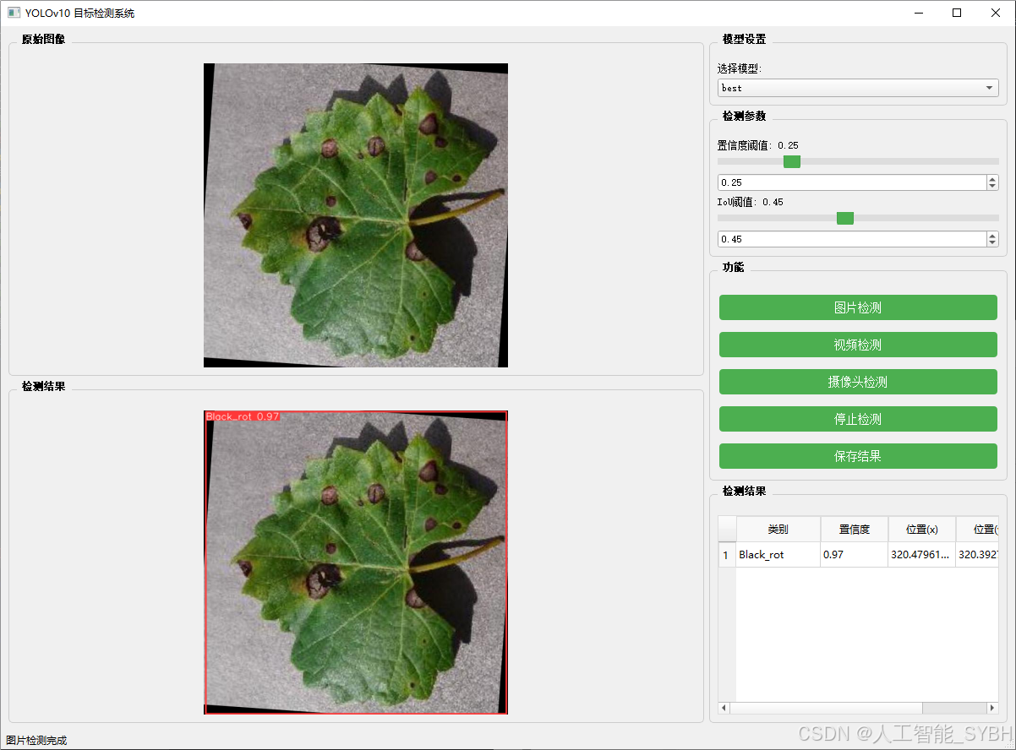The height and width of the screenshot is (750, 1016).
Task: Click the left arrow of table scrollbar
Action: (723, 708)
